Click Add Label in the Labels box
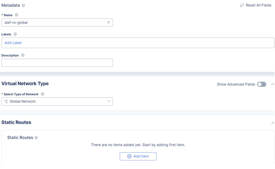Image resolution: width=275 pixels, height=169 pixels. tap(13, 43)
